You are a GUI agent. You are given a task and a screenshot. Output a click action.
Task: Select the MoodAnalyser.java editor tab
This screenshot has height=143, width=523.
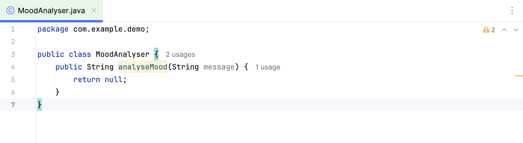tap(51, 11)
